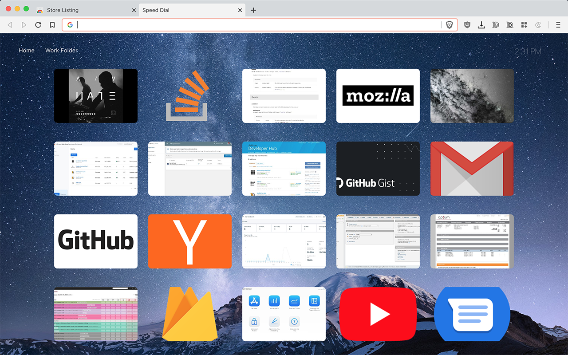This screenshot has width=568, height=355.
Task: Open the downloads arrow extension icon
Action: (481, 25)
